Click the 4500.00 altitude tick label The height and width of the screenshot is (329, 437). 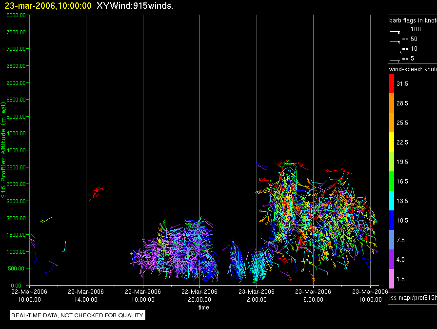(x=16, y=133)
